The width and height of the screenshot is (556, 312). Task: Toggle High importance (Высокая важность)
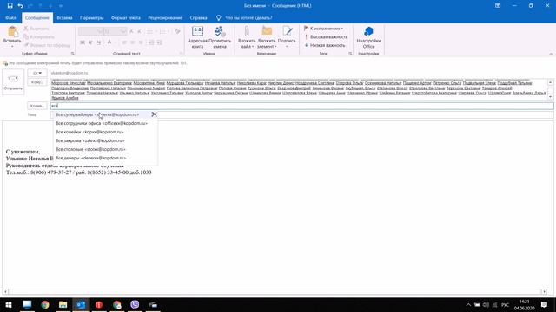tap(326, 36)
